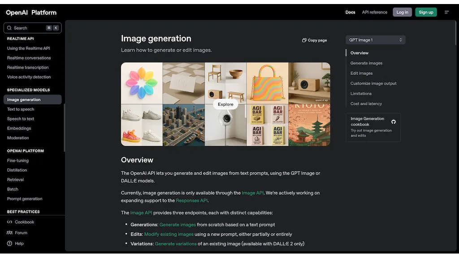Viewport: 459px width, 258px height.
Task: Select Image generation in sidebar
Action: pos(32,99)
